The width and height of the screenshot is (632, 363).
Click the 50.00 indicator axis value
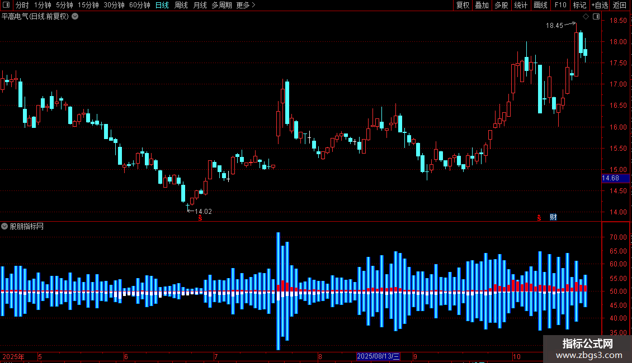(x=618, y=292)
